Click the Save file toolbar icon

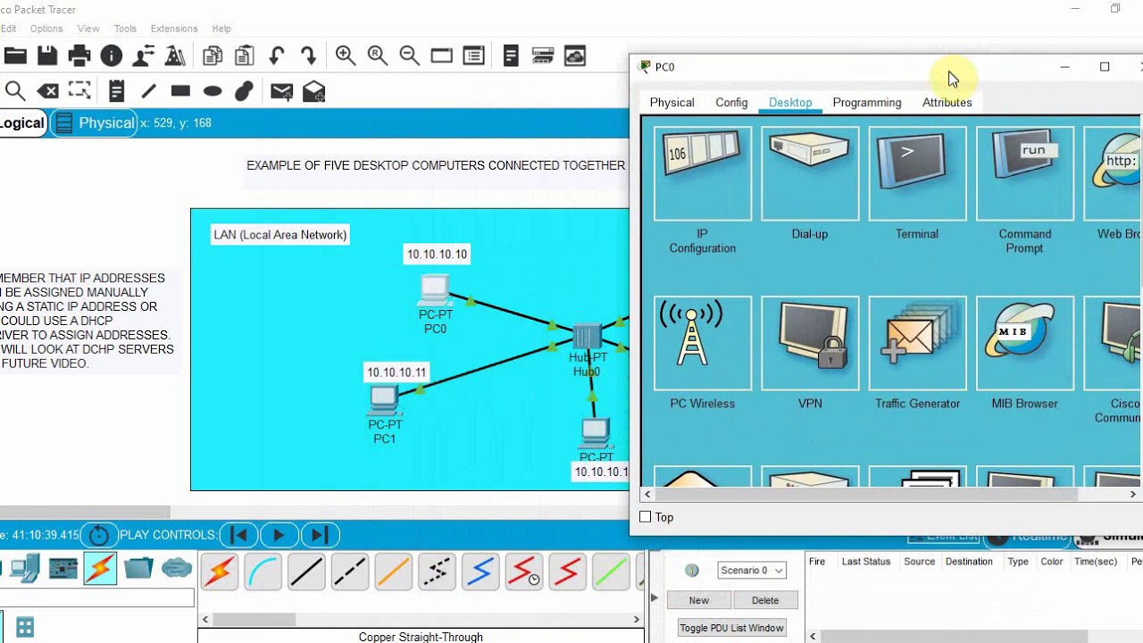click(x=47, y=56)
